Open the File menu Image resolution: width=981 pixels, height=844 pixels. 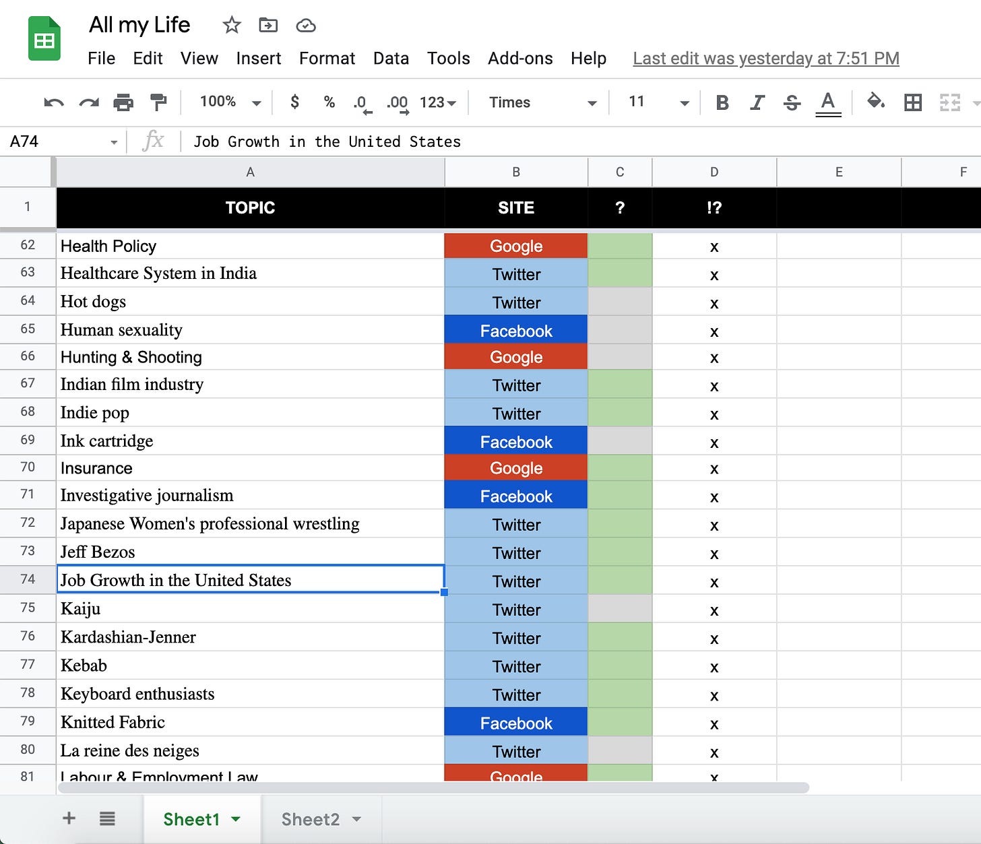coord(101,59)
